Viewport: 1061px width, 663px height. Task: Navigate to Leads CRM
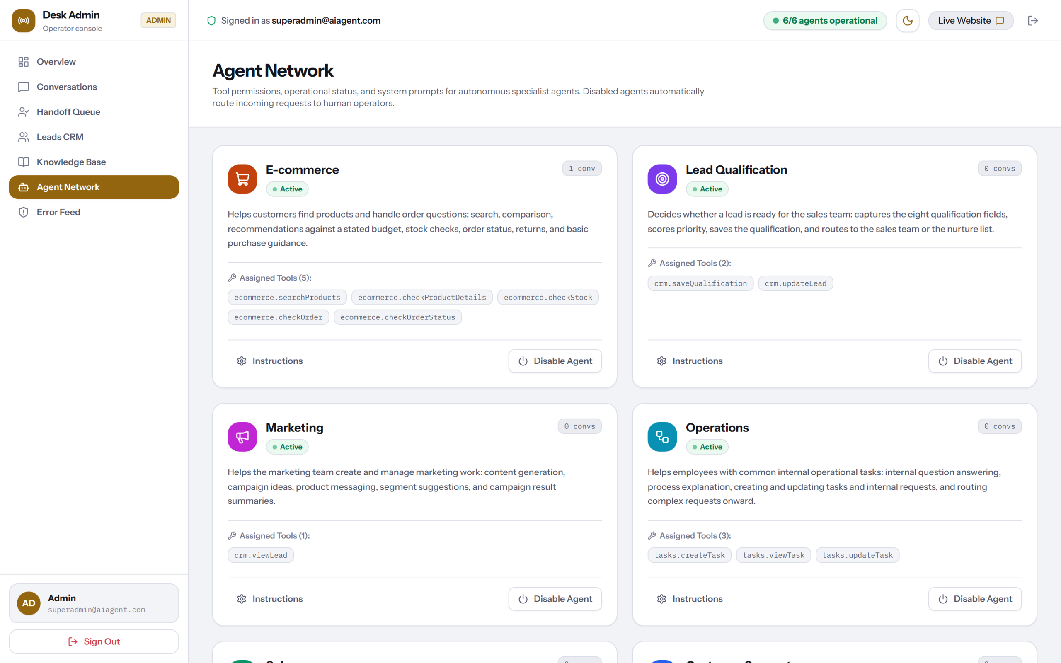pos(94,137)
